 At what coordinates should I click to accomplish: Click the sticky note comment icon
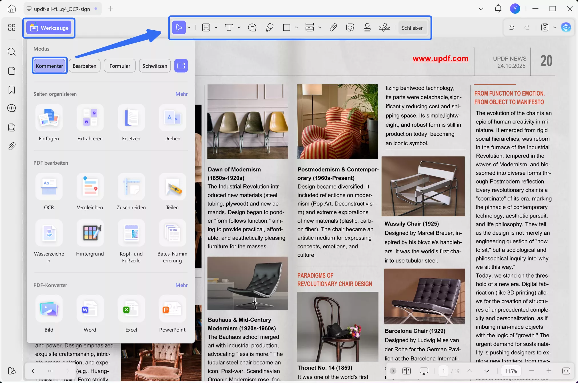click(x=252, y=27)
